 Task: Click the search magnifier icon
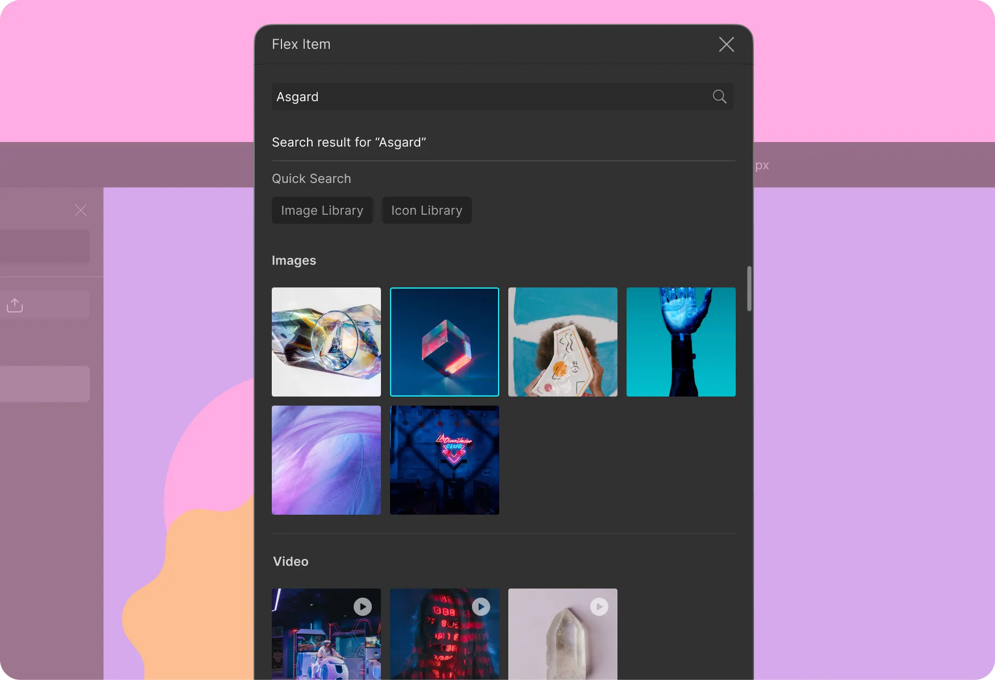719,97
